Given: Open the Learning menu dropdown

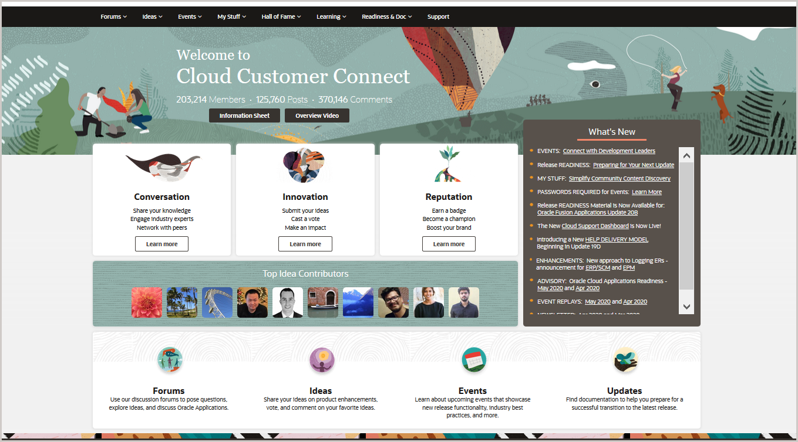Looking at the screenshot, I should pyautogui.click(x=331, y=16).
